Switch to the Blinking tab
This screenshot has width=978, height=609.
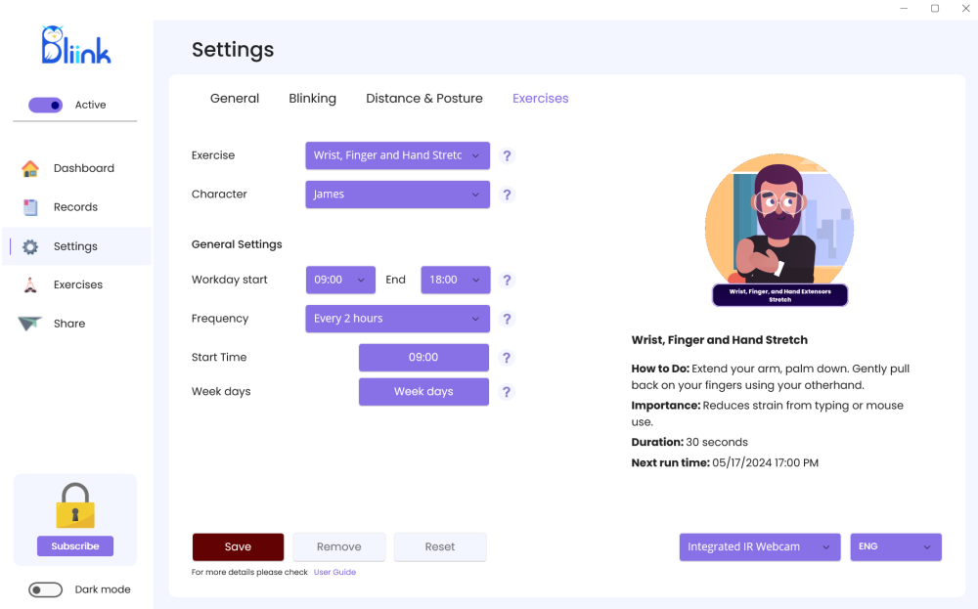[312, 99]
